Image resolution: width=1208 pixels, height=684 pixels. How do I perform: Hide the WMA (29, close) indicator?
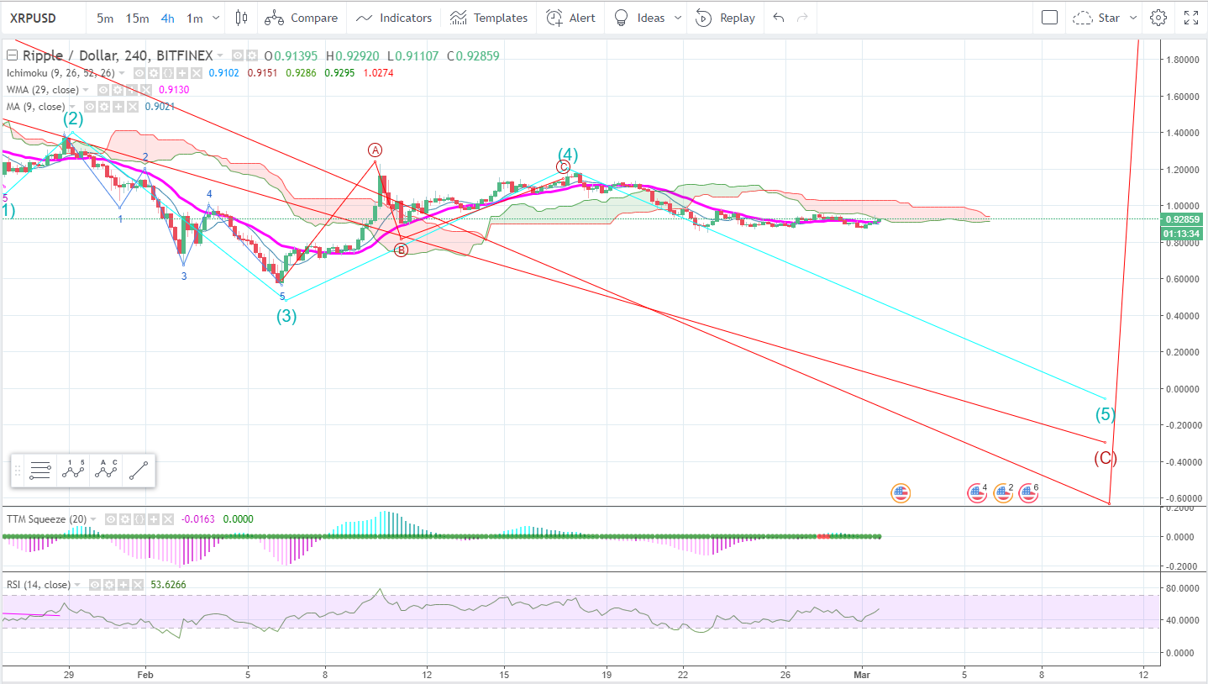pos(103,90)
